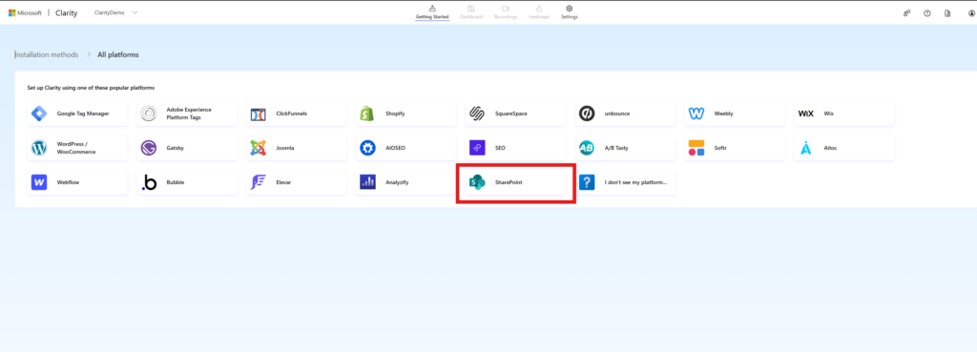Click the Shopify bag icon
This screenshot has width=977, height=352.
point(367,114)
